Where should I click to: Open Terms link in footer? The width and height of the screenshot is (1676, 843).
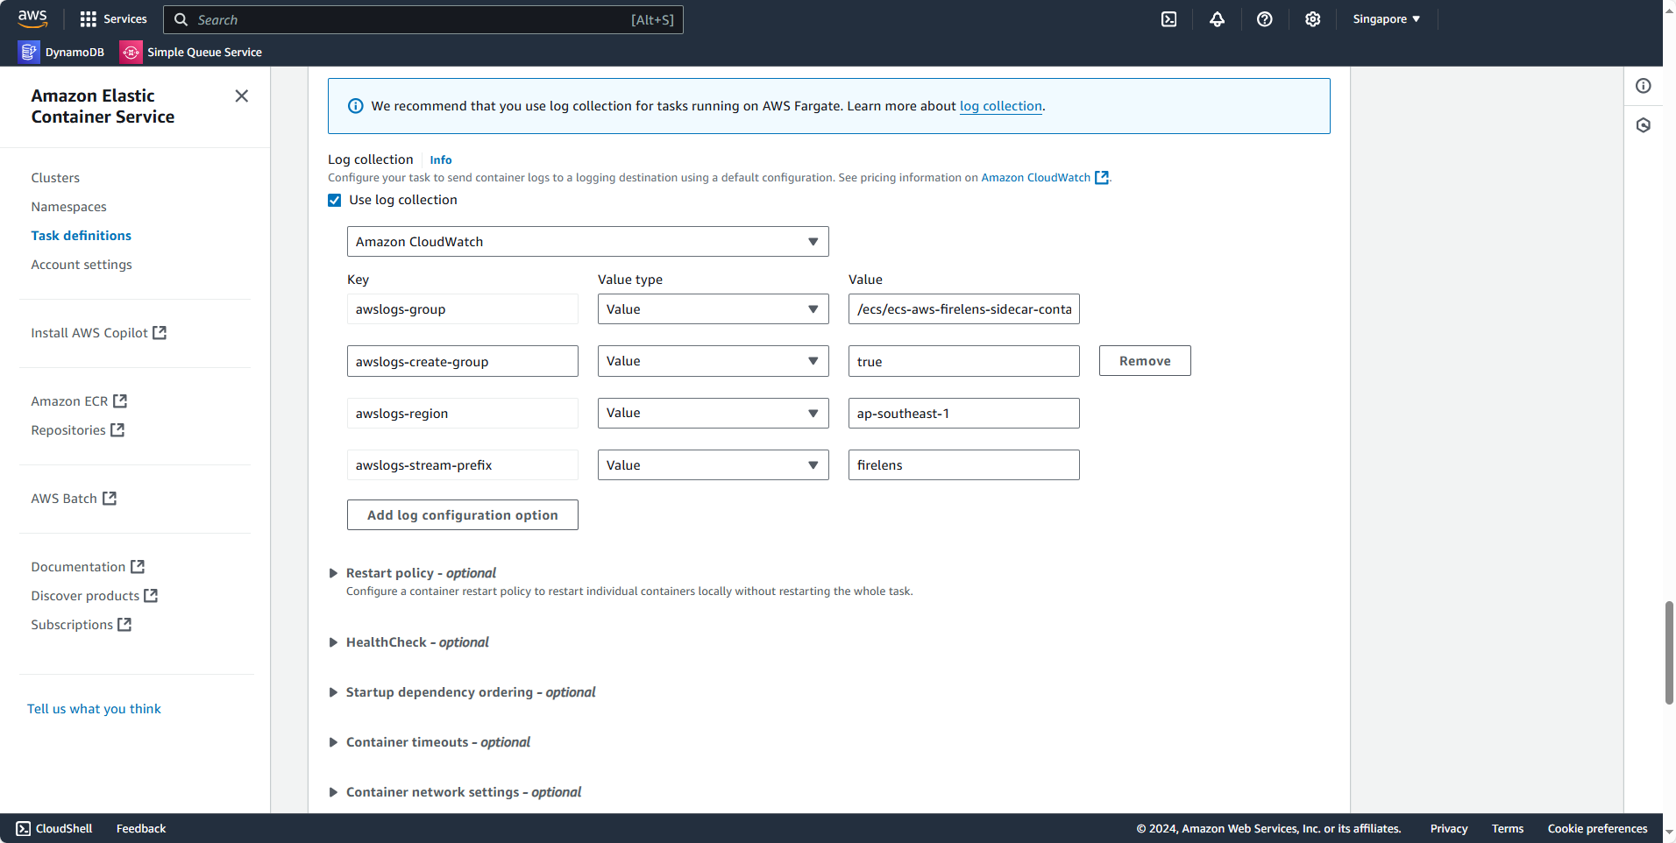coord(1508,829)
